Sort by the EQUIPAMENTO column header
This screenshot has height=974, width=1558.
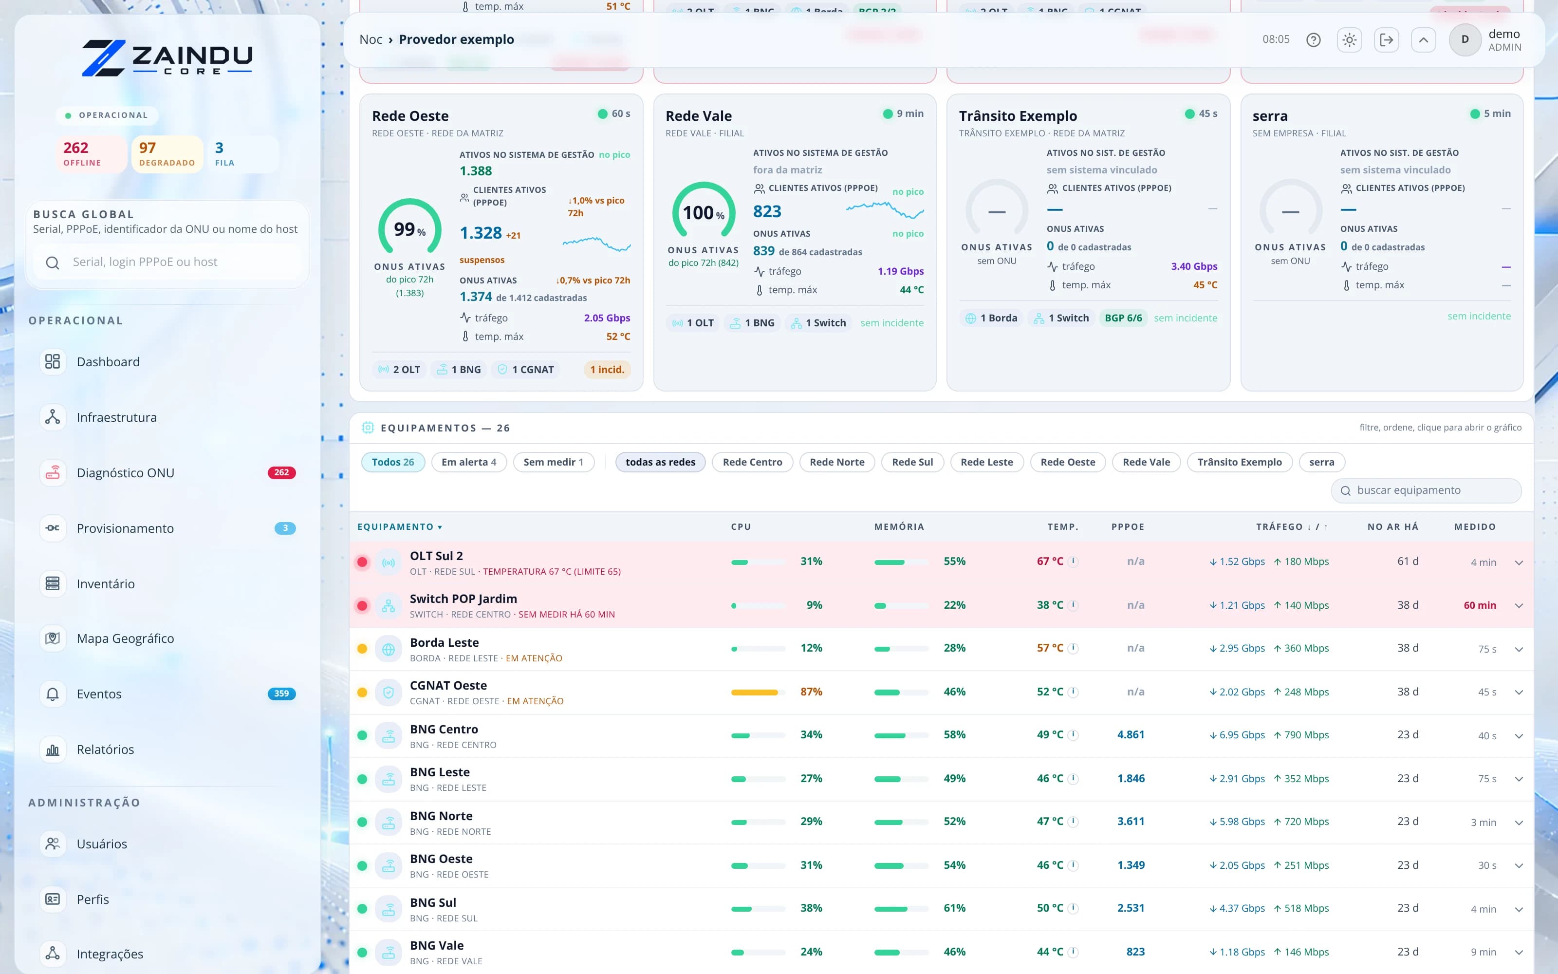(x=399, y=527)
